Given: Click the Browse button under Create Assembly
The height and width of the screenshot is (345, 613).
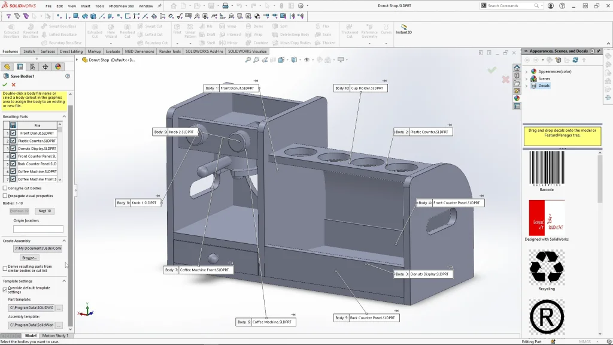Looking at the screenshot, I should tap(29, 258).
